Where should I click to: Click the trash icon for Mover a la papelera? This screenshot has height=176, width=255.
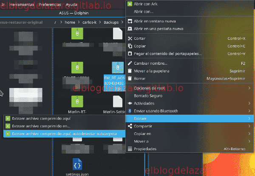(x=130, y=71)
